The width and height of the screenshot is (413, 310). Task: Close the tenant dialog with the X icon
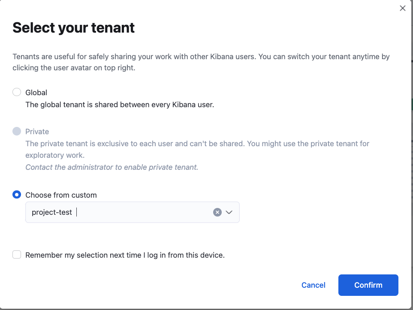point(402,8)
